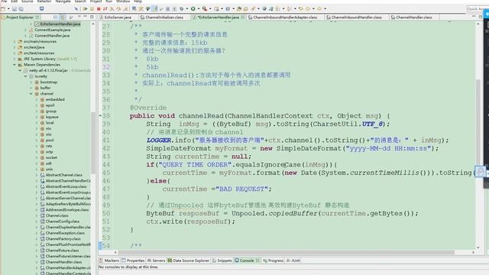Click Collapse All in Project Explorer
The width and height of the screenshot is (489, 275).
(56, 18)
